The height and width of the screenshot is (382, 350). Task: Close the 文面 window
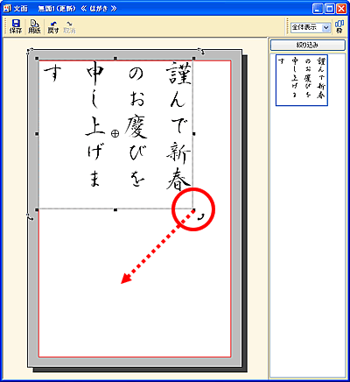point(341,9)
